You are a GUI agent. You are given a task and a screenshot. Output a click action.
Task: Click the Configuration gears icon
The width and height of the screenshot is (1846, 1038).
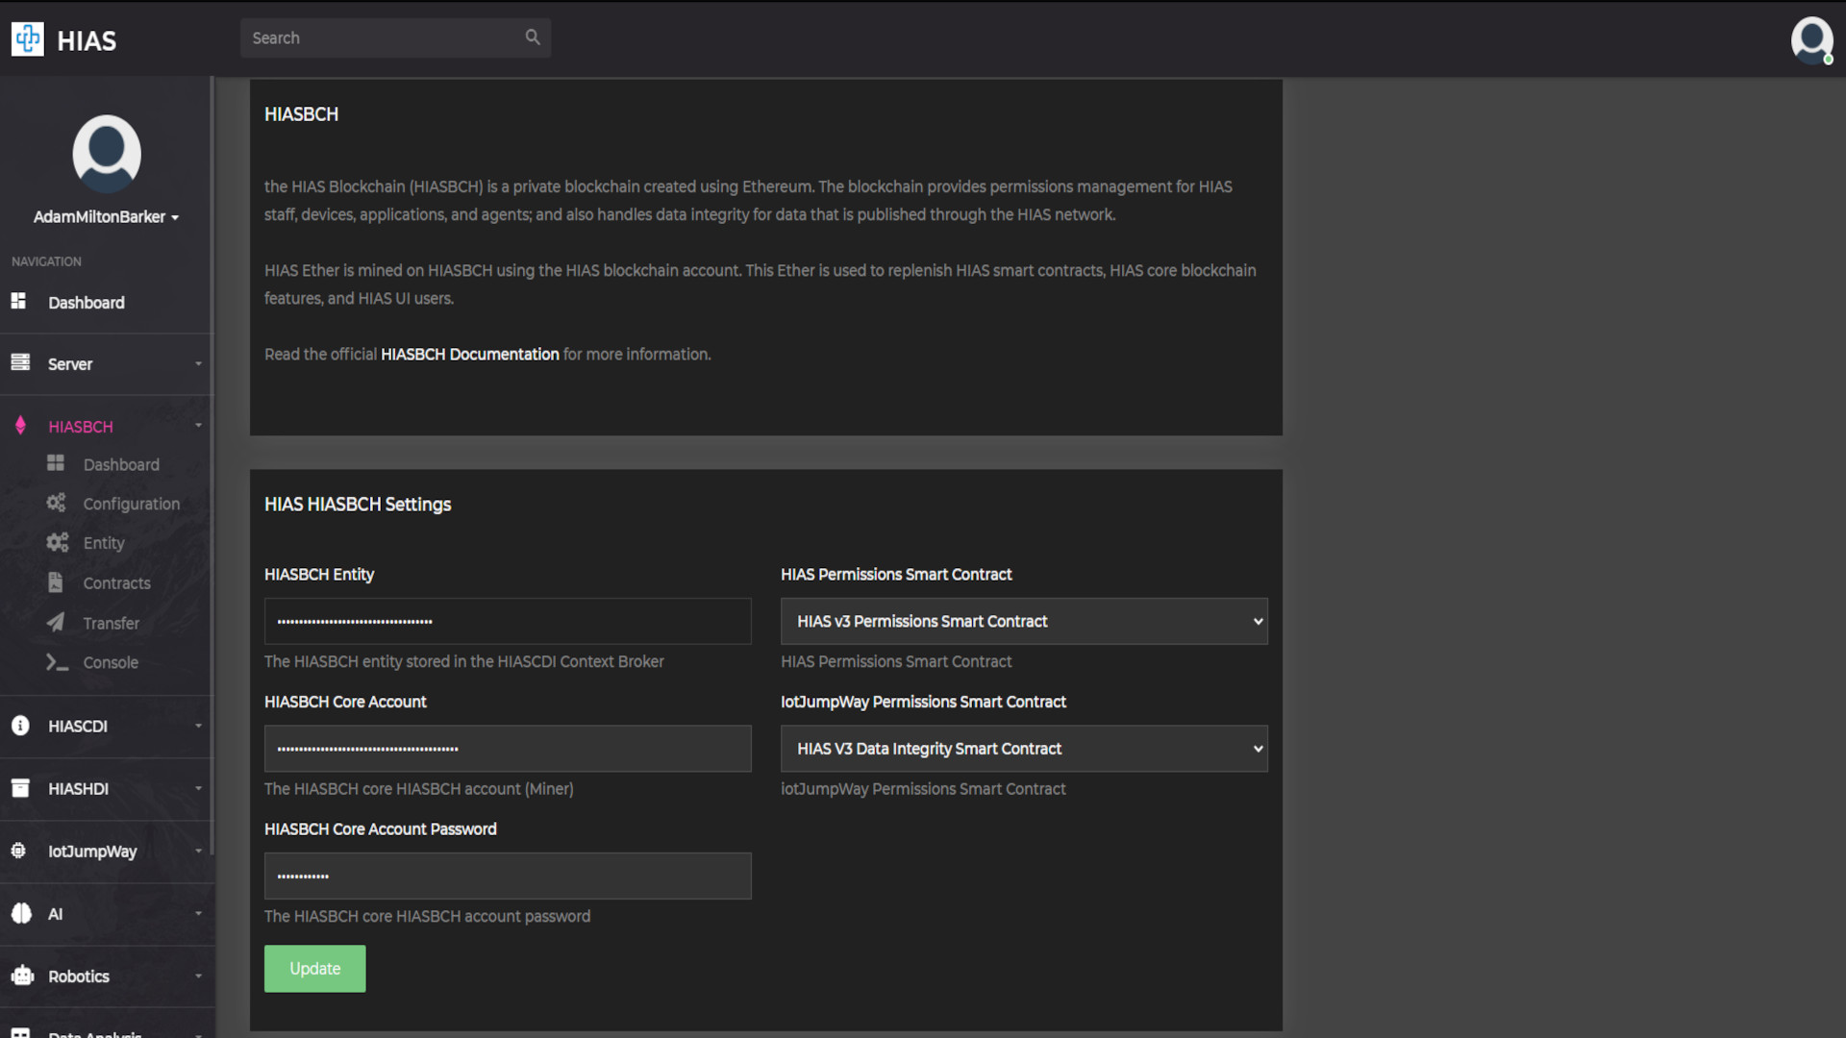coord(57,503)
